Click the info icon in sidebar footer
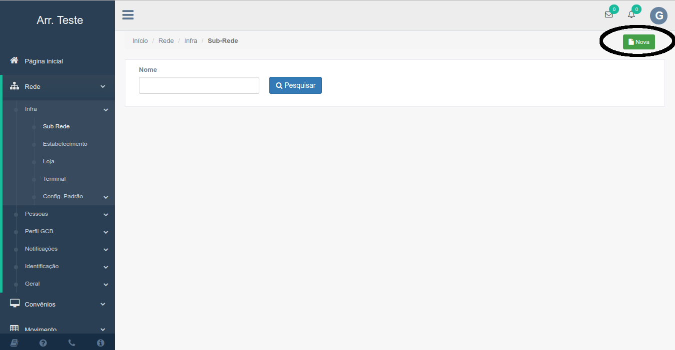The width and height of the screenshot is (675, 350). coord(100,343)
